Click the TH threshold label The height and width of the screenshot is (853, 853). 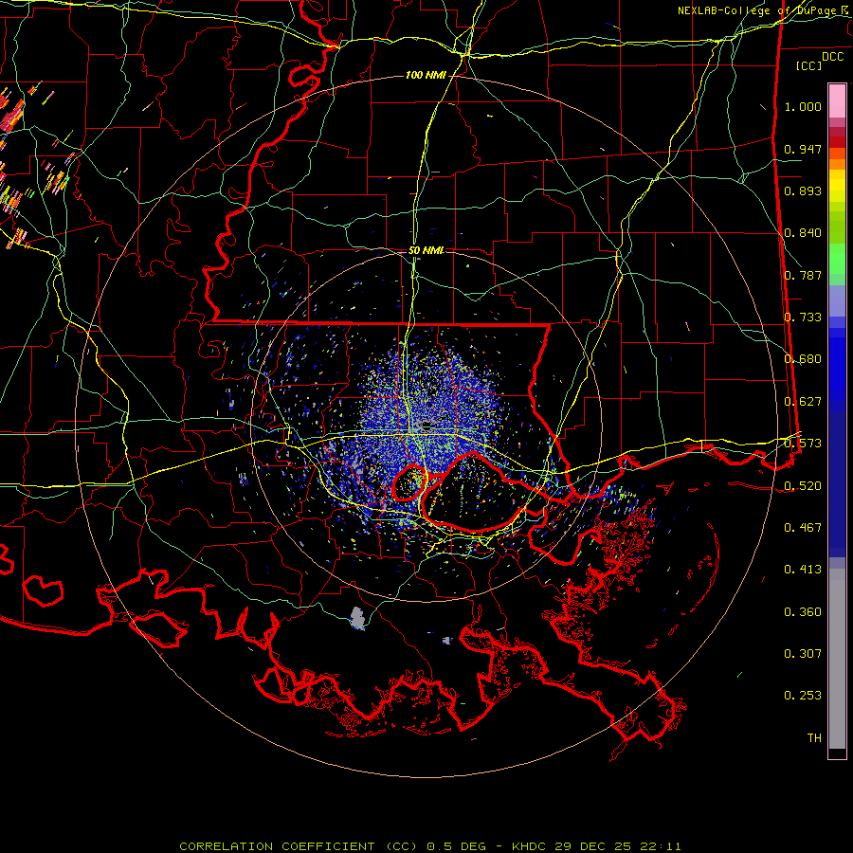coord(814,738)
